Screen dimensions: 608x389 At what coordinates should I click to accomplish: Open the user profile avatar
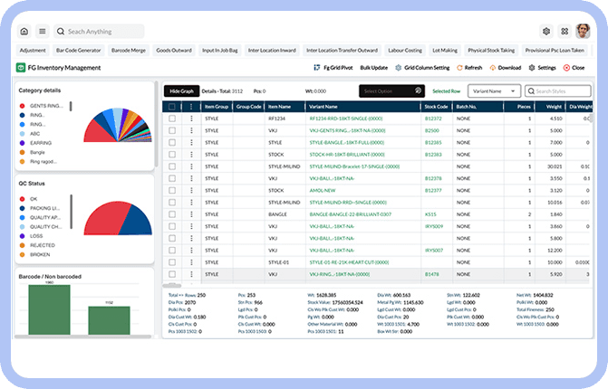583,31
